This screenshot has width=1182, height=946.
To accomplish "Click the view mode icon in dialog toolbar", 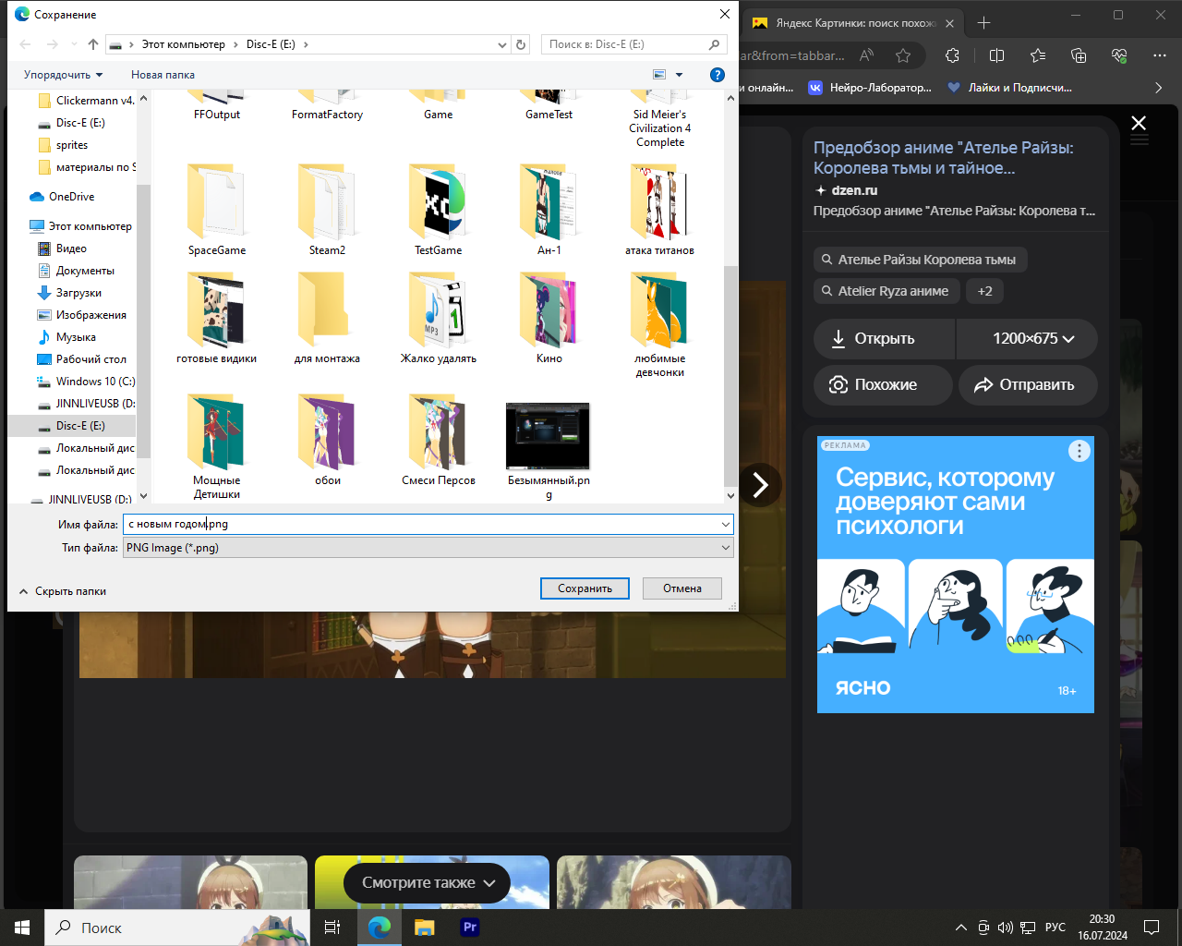I will (659, 75).
